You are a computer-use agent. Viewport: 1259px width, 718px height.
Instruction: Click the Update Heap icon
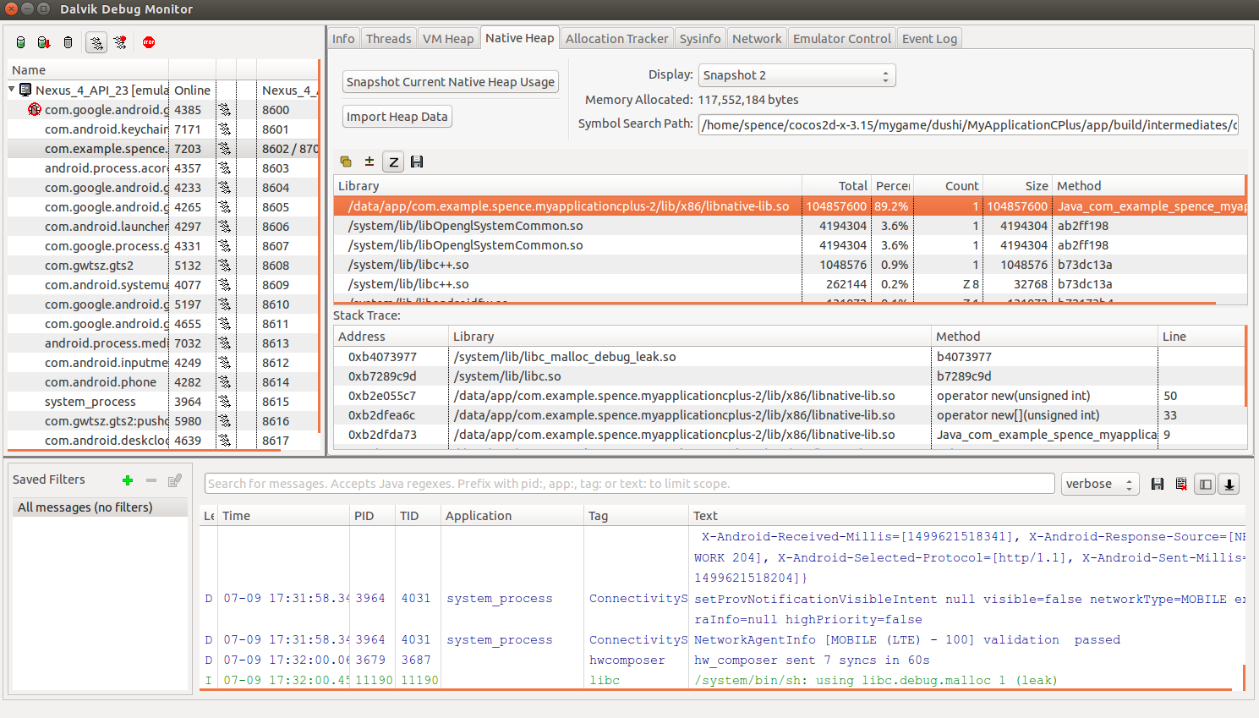pos(21,42)
